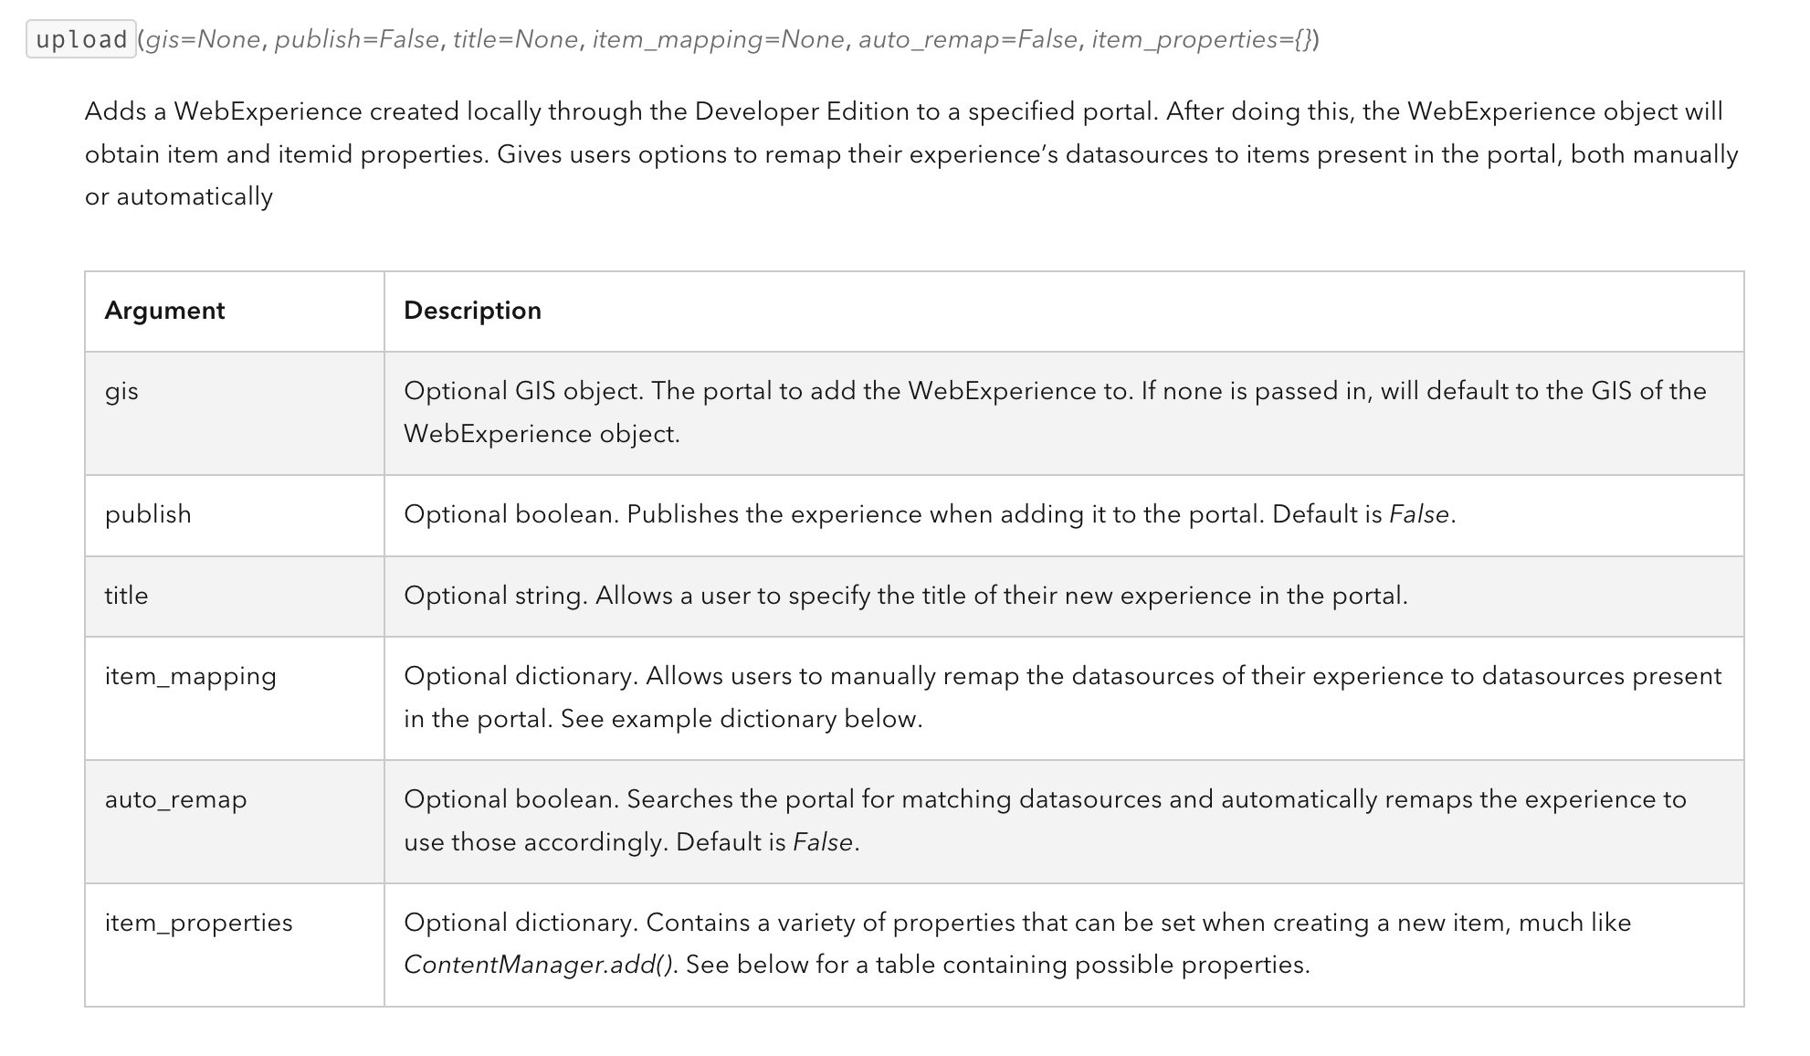
Task: Click title=None in the method signature
Action: point(515,39)
